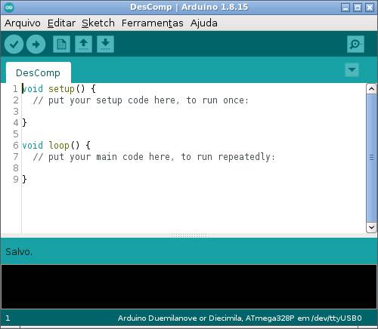Click the "void loop() {" line
Image resolution: width=378 pixels, height=329 pixels.
[x=56, y=146]
